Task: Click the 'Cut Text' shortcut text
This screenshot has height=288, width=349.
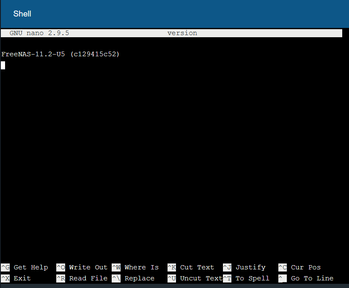Action: click(197, 267)
